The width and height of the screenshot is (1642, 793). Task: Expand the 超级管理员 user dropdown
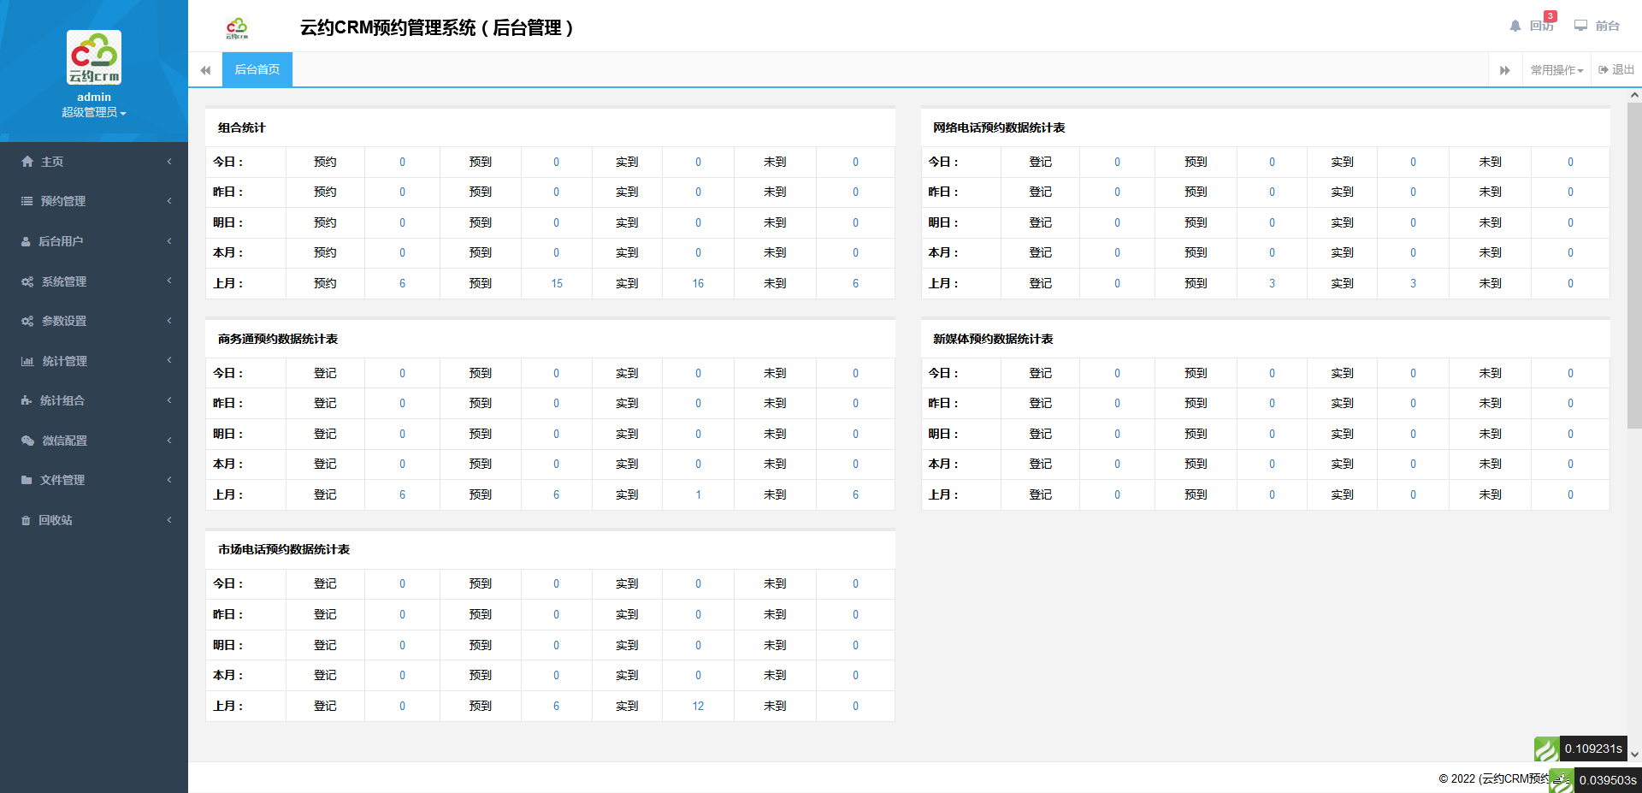(x=93, y=113)
